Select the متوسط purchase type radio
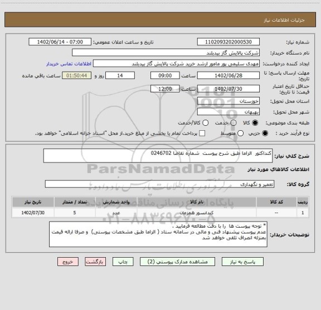The width and height of the screenshot is (321, 310). tap(240, 134)
